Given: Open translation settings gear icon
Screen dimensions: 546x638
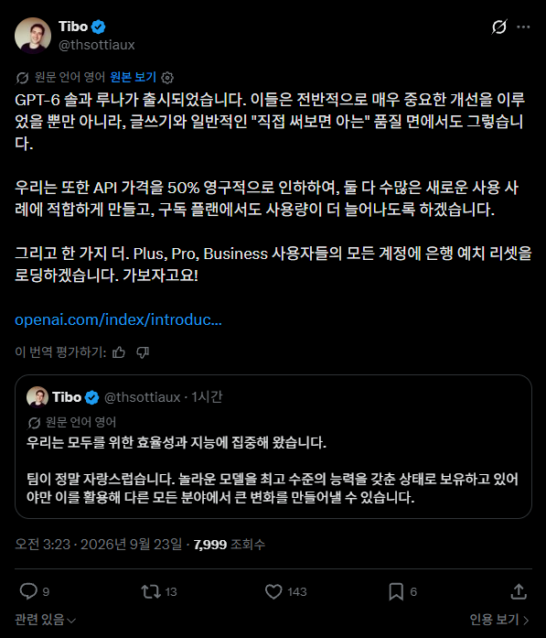Looking at the screenshot, I should pos(167,77).
